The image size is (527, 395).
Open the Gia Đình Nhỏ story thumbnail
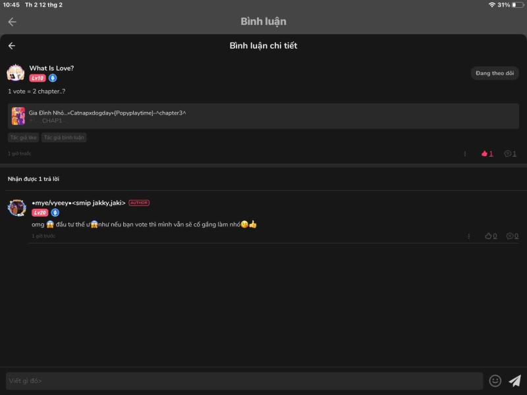pos(18,117)
